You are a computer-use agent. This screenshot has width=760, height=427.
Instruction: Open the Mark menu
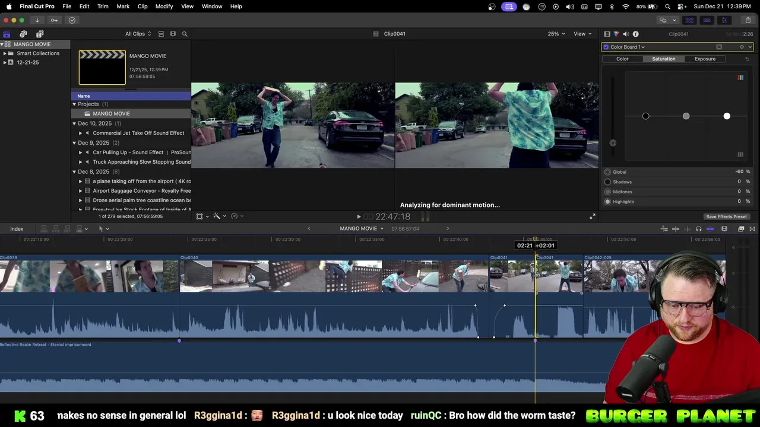point(123,7)
